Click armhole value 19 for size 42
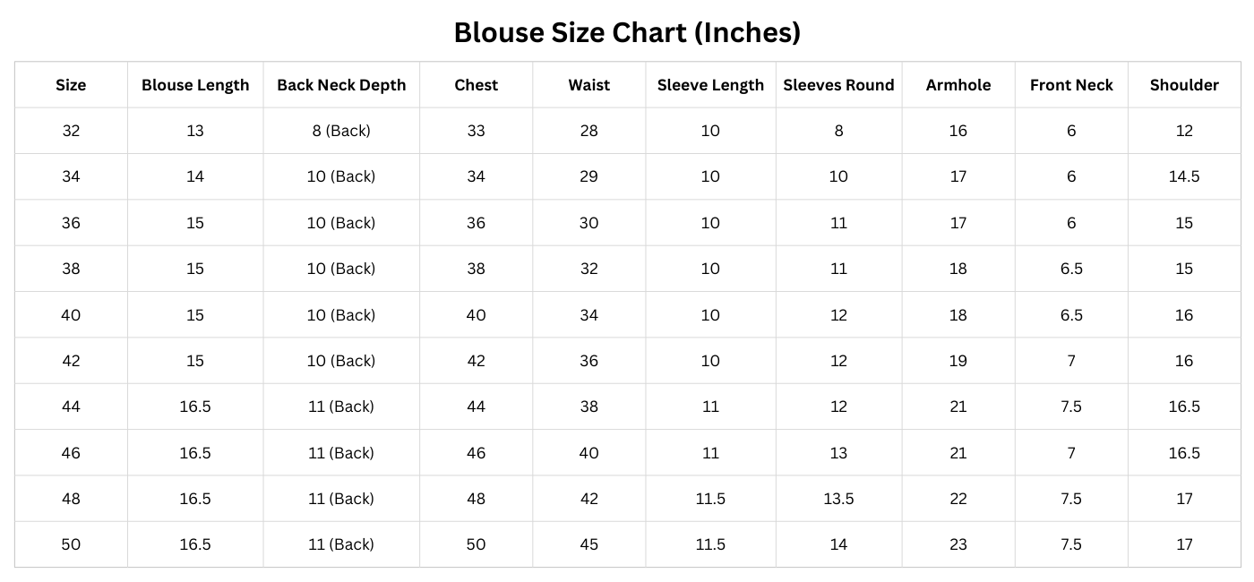1254x582 pixels. [958, 361]
